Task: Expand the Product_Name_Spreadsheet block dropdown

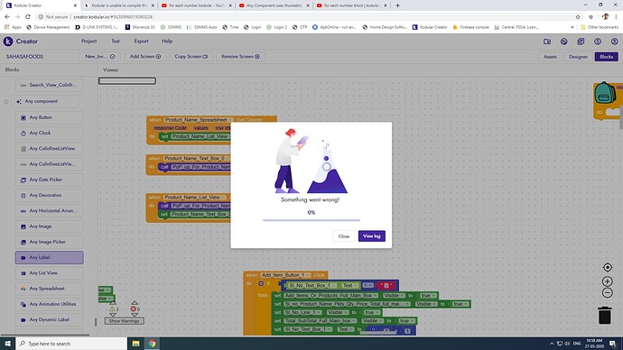Action: click(x=230, y=120)
